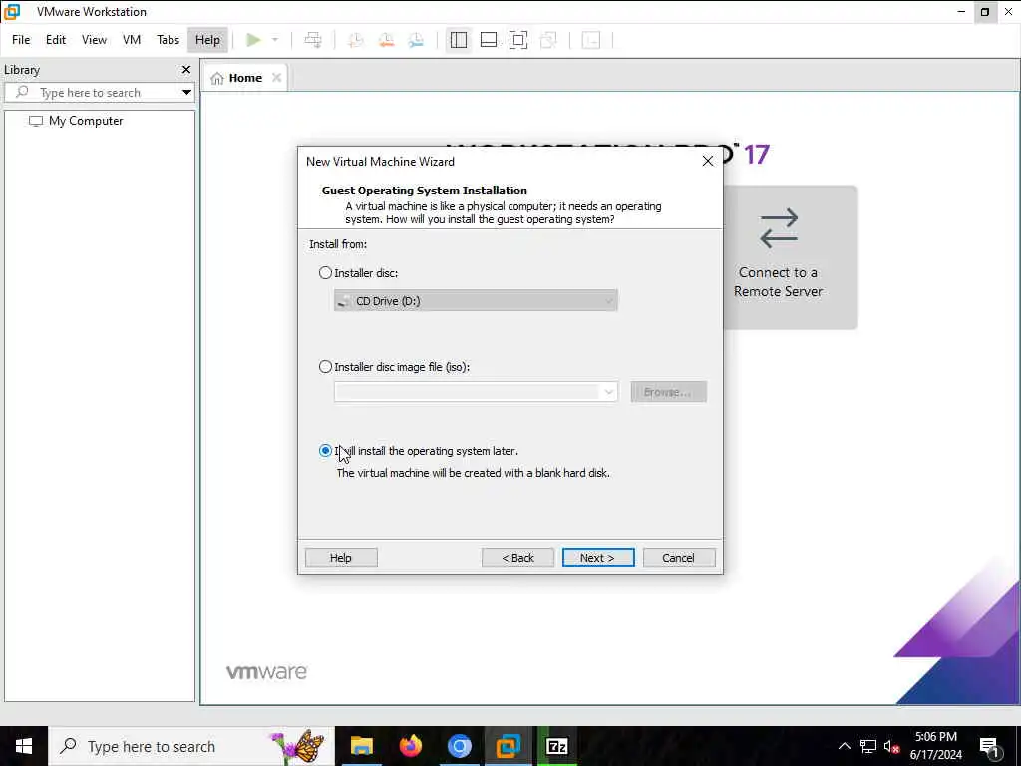Open 7-Zip from the taskbar

click(x=556, y=746)
